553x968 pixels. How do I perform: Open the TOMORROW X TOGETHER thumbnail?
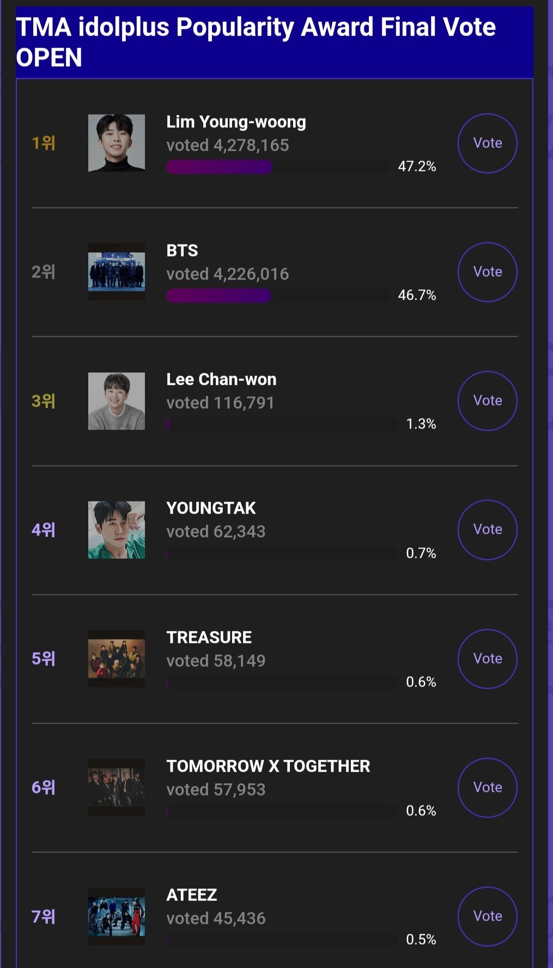[117, 787]
